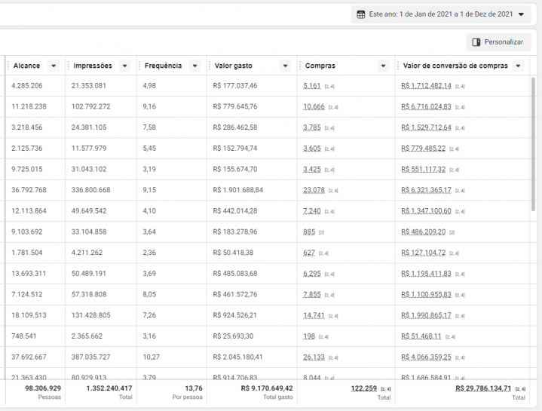Viewport: 542px width, 411px height.
Task: Click the total Compras value 122.259
Action: pos(363,388)
